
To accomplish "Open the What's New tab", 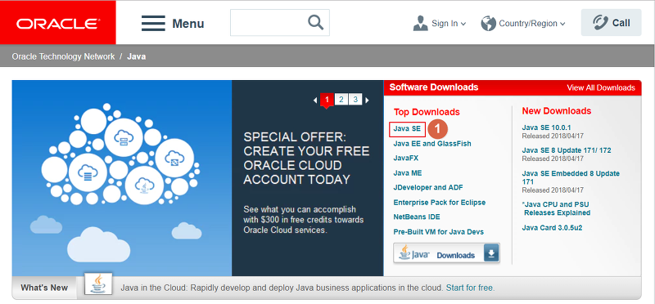I will (x=44, y=288).
